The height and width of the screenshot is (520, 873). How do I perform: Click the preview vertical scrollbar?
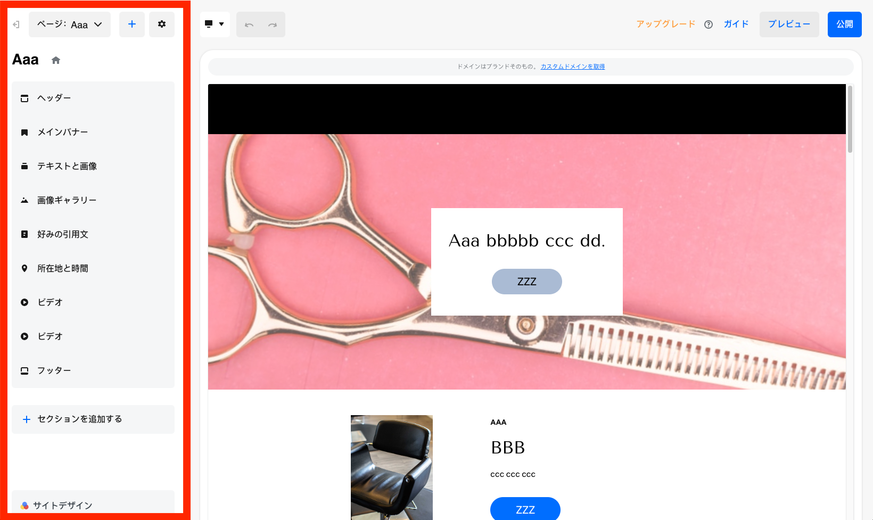coord(850,119)
